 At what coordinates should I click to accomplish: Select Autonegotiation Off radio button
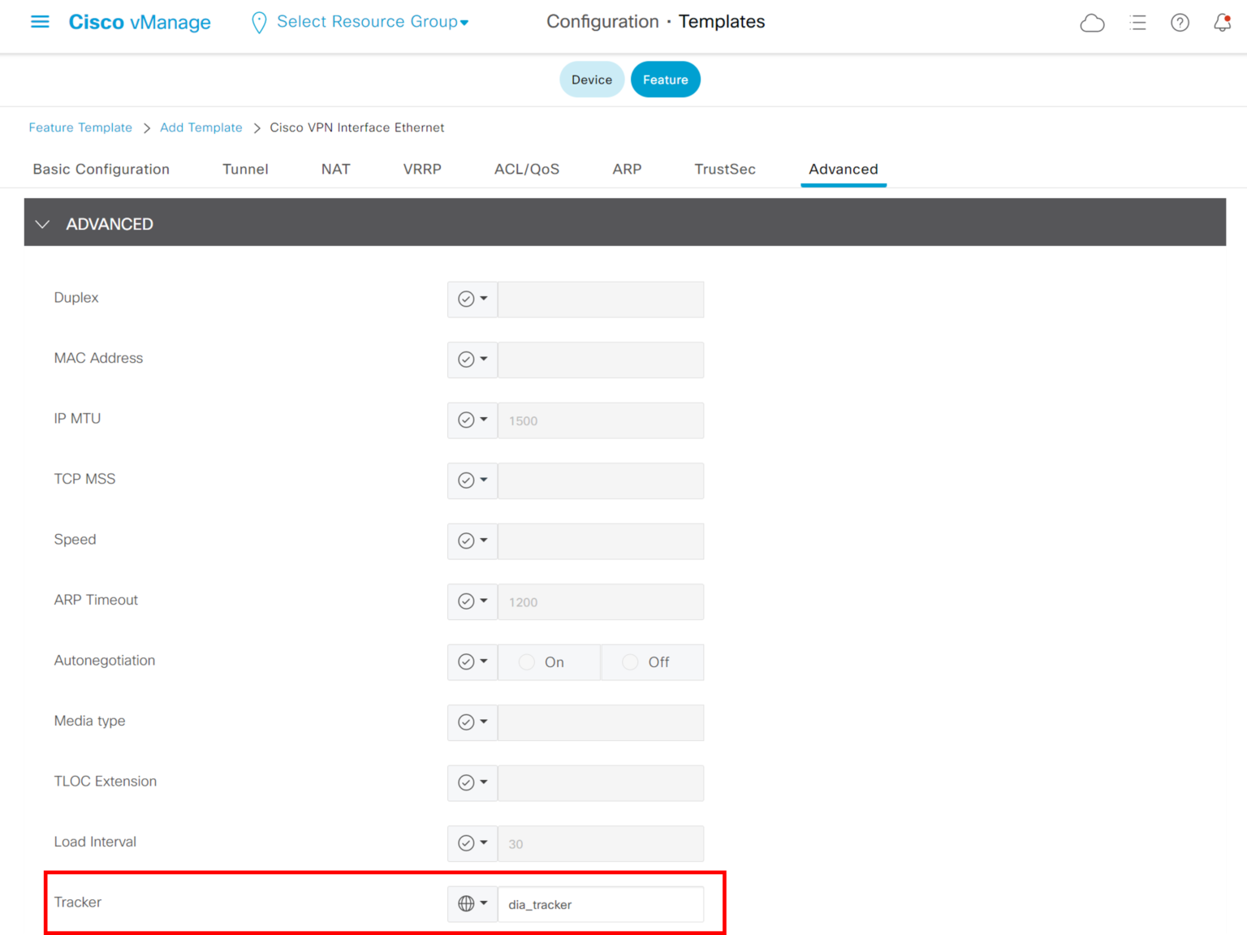tap(630, 661)
